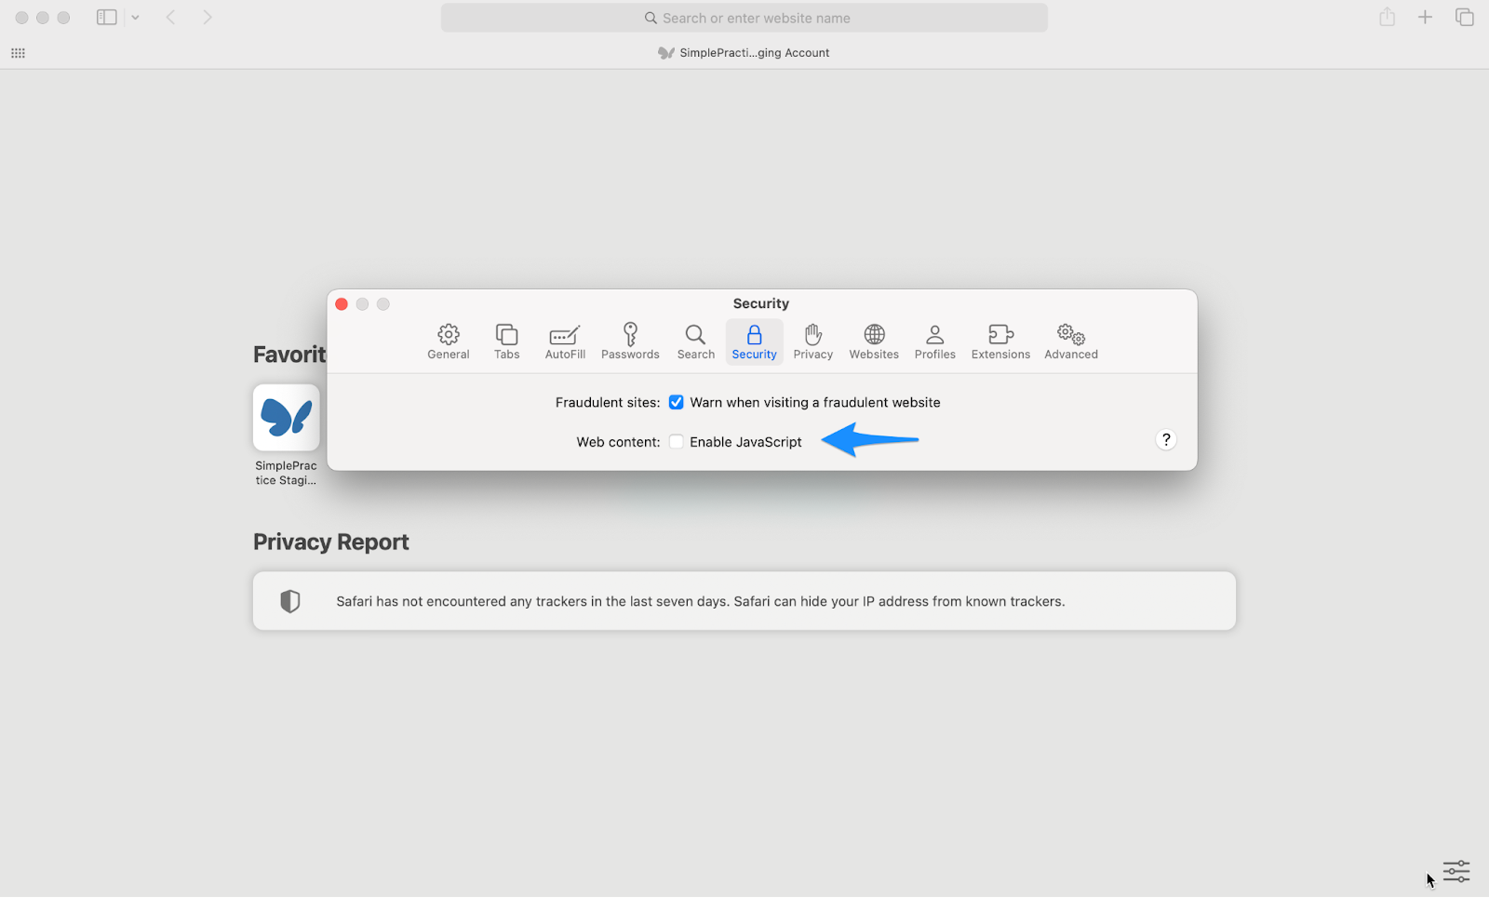Viewport: 1489px width, 898px height.
Task: Click the help question mark button
Action: [x=1166, y=439]
